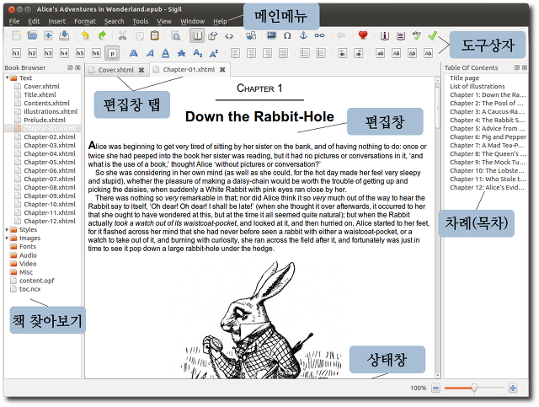Apply h6 heading style
539x407 pixels.
pos(96,53)
